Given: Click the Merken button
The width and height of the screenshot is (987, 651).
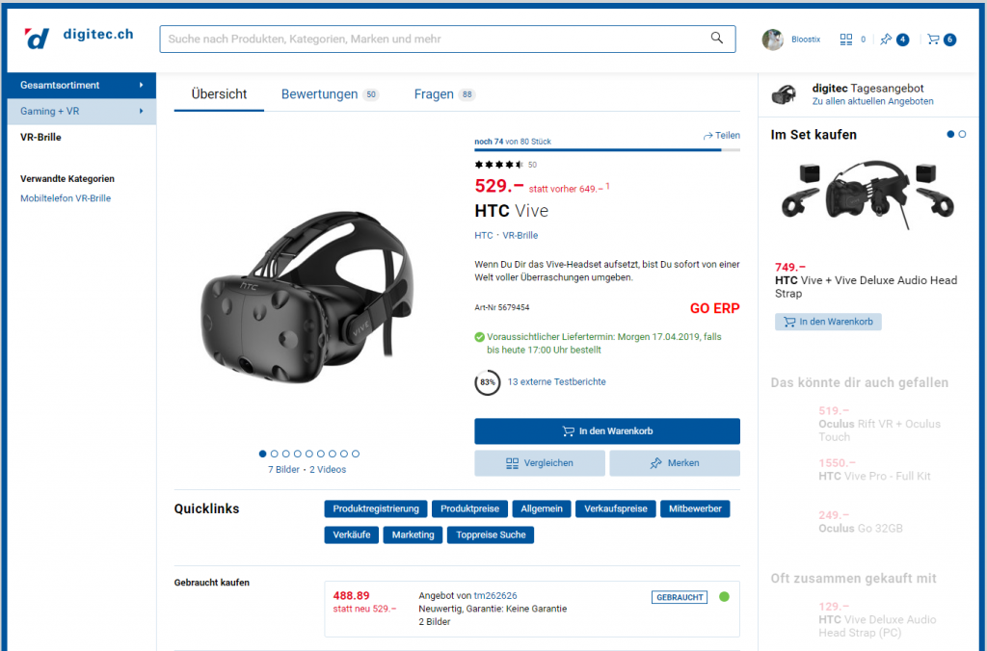Looking at the screenshot, I should 675,463.
